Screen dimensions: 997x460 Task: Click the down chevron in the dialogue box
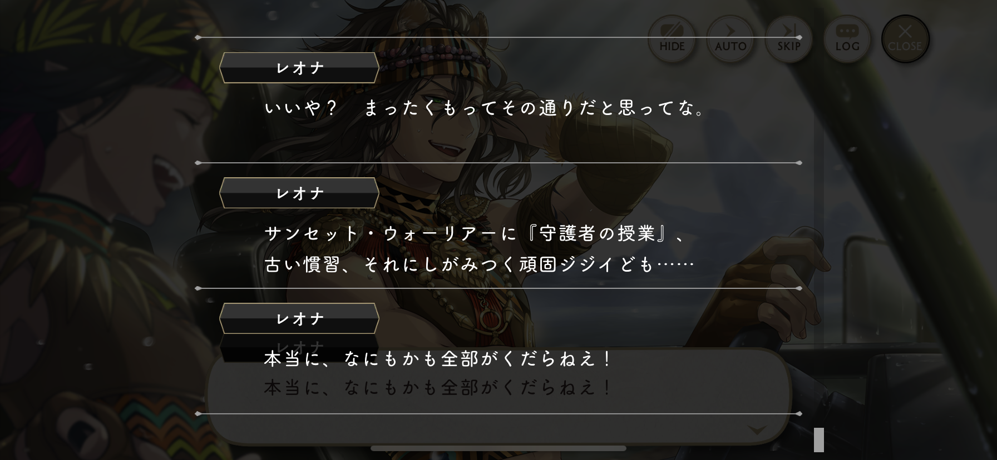[757, 429]
